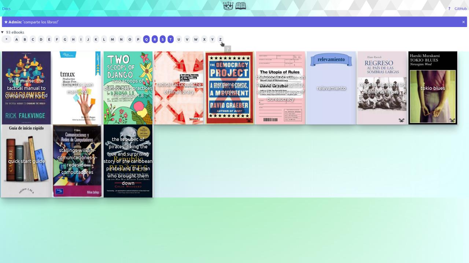Filter books by letter C
Viewport: 469px width, 263px height.
[33, 39]
